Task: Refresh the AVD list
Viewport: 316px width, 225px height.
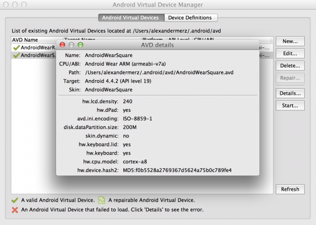Action: [x=289, y=189]
